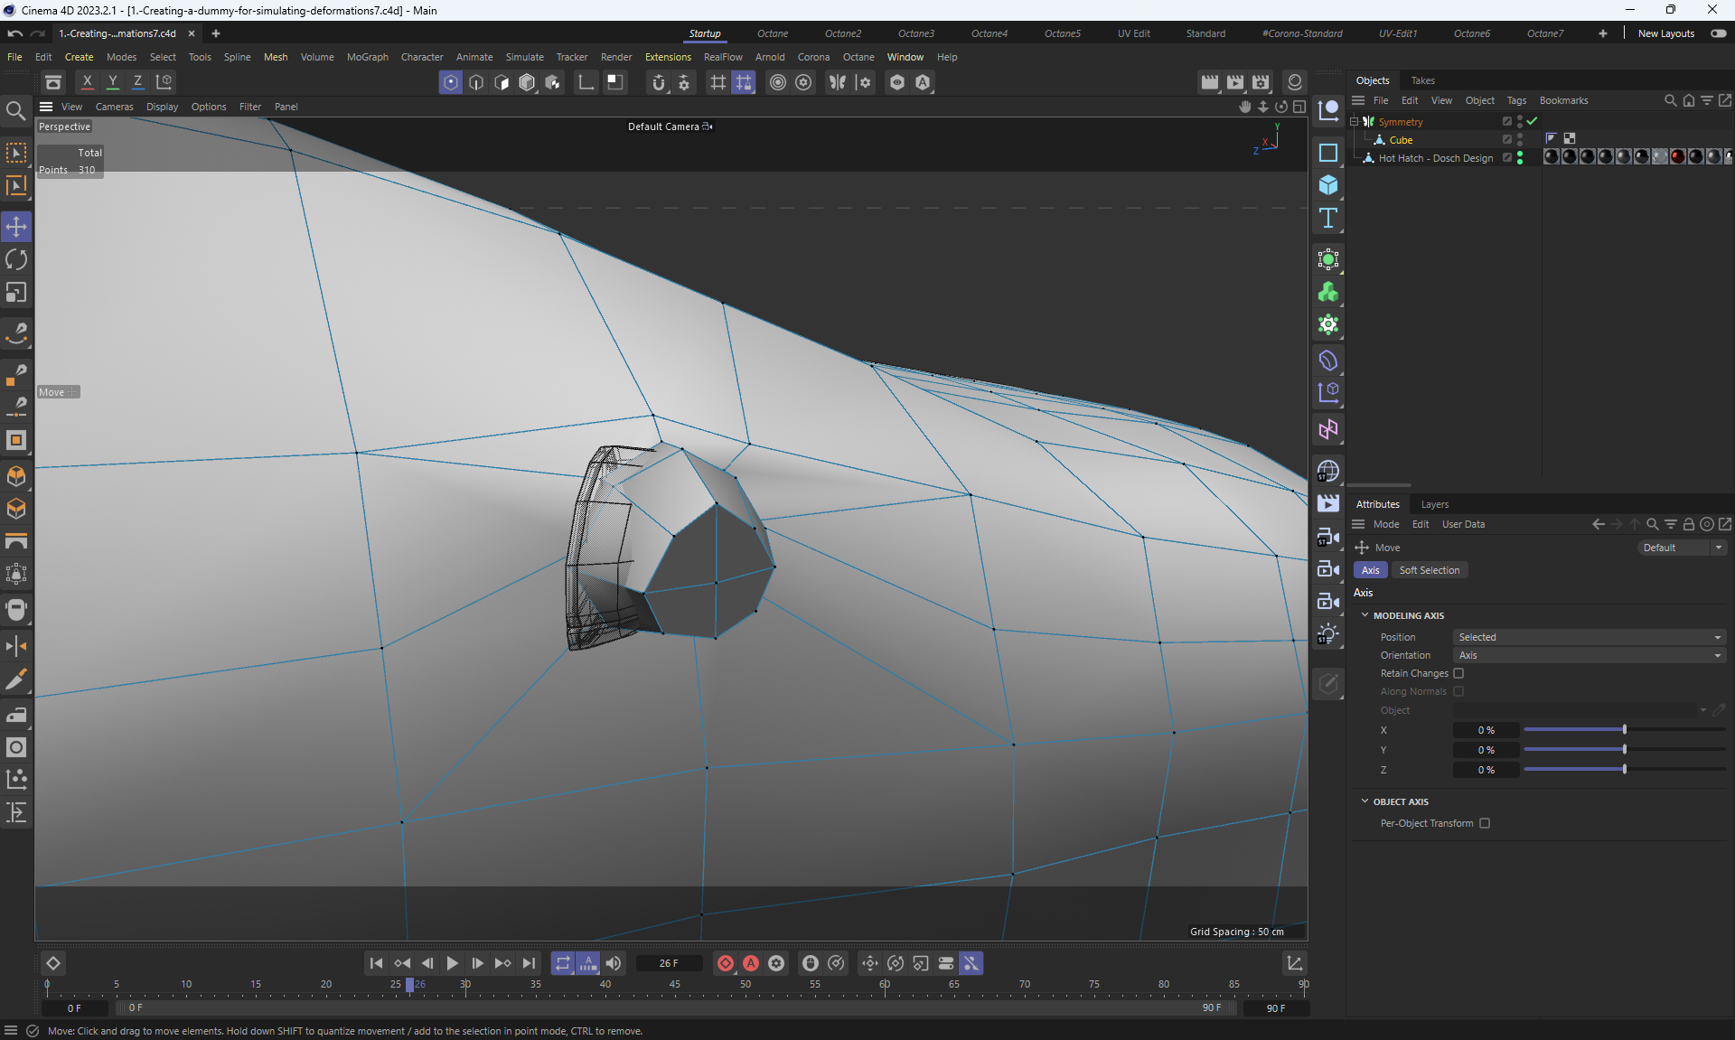Toggle the X axis lock icon
The width and height of the screenshot is (1735, 1040).
point(87,82)
